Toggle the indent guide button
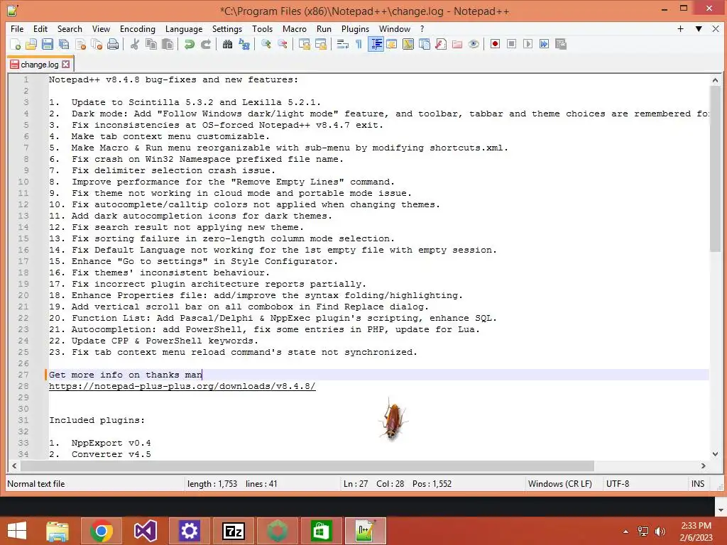This screenshot has height=545, width=727. click(x=376, y=44)
